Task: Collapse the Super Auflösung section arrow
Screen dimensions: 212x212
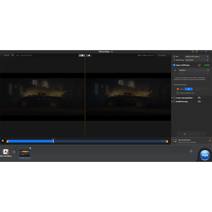Action: point(172,65)
